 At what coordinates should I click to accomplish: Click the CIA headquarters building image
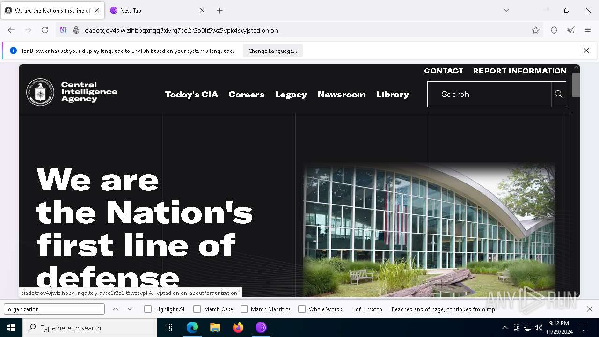429,229
